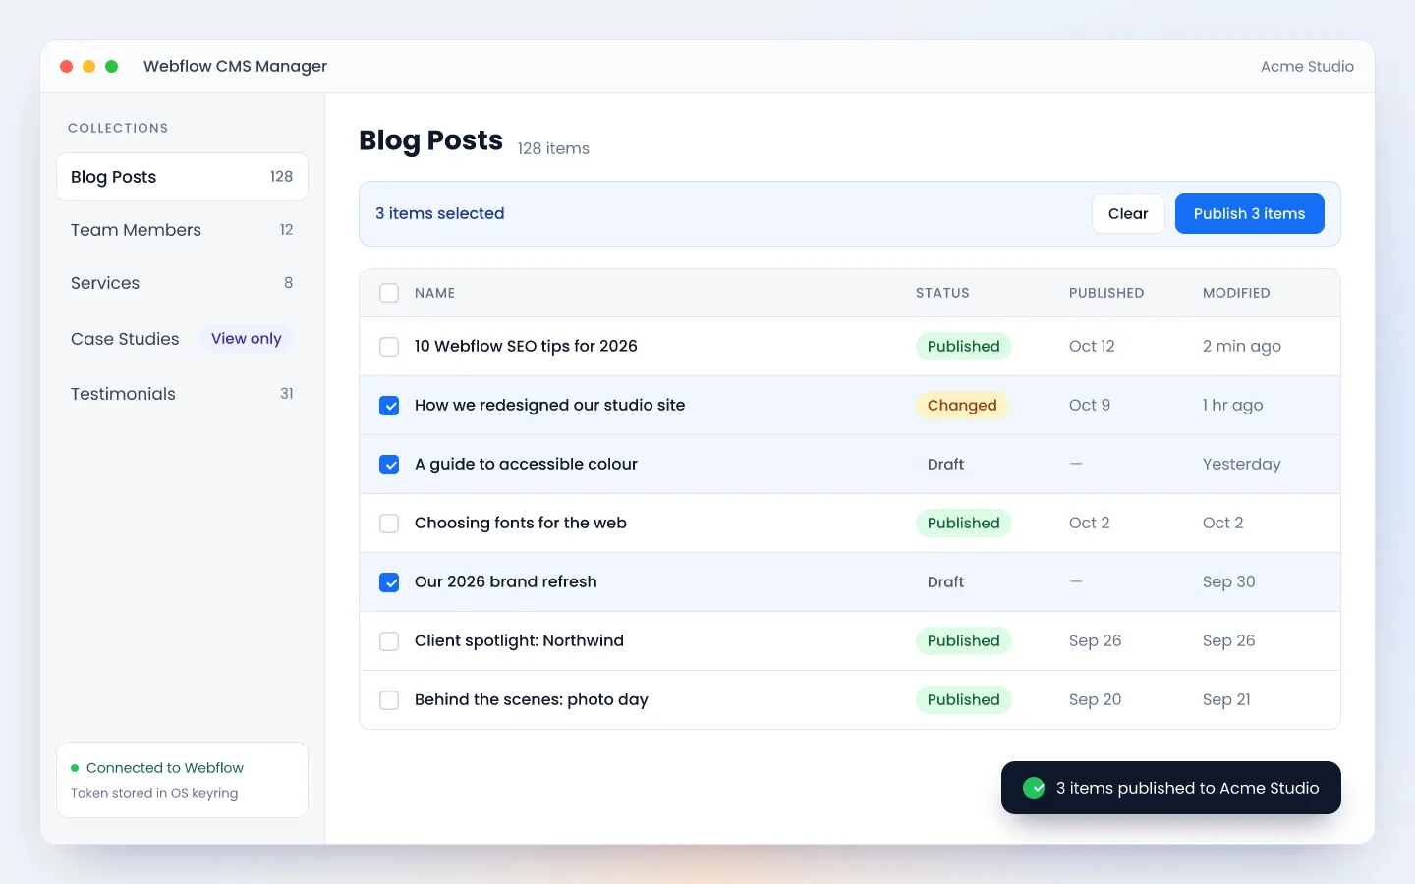Check the box for Choosing fonts for the web
The height and width of the screenshot is (884, 1415).
[389, 523]
